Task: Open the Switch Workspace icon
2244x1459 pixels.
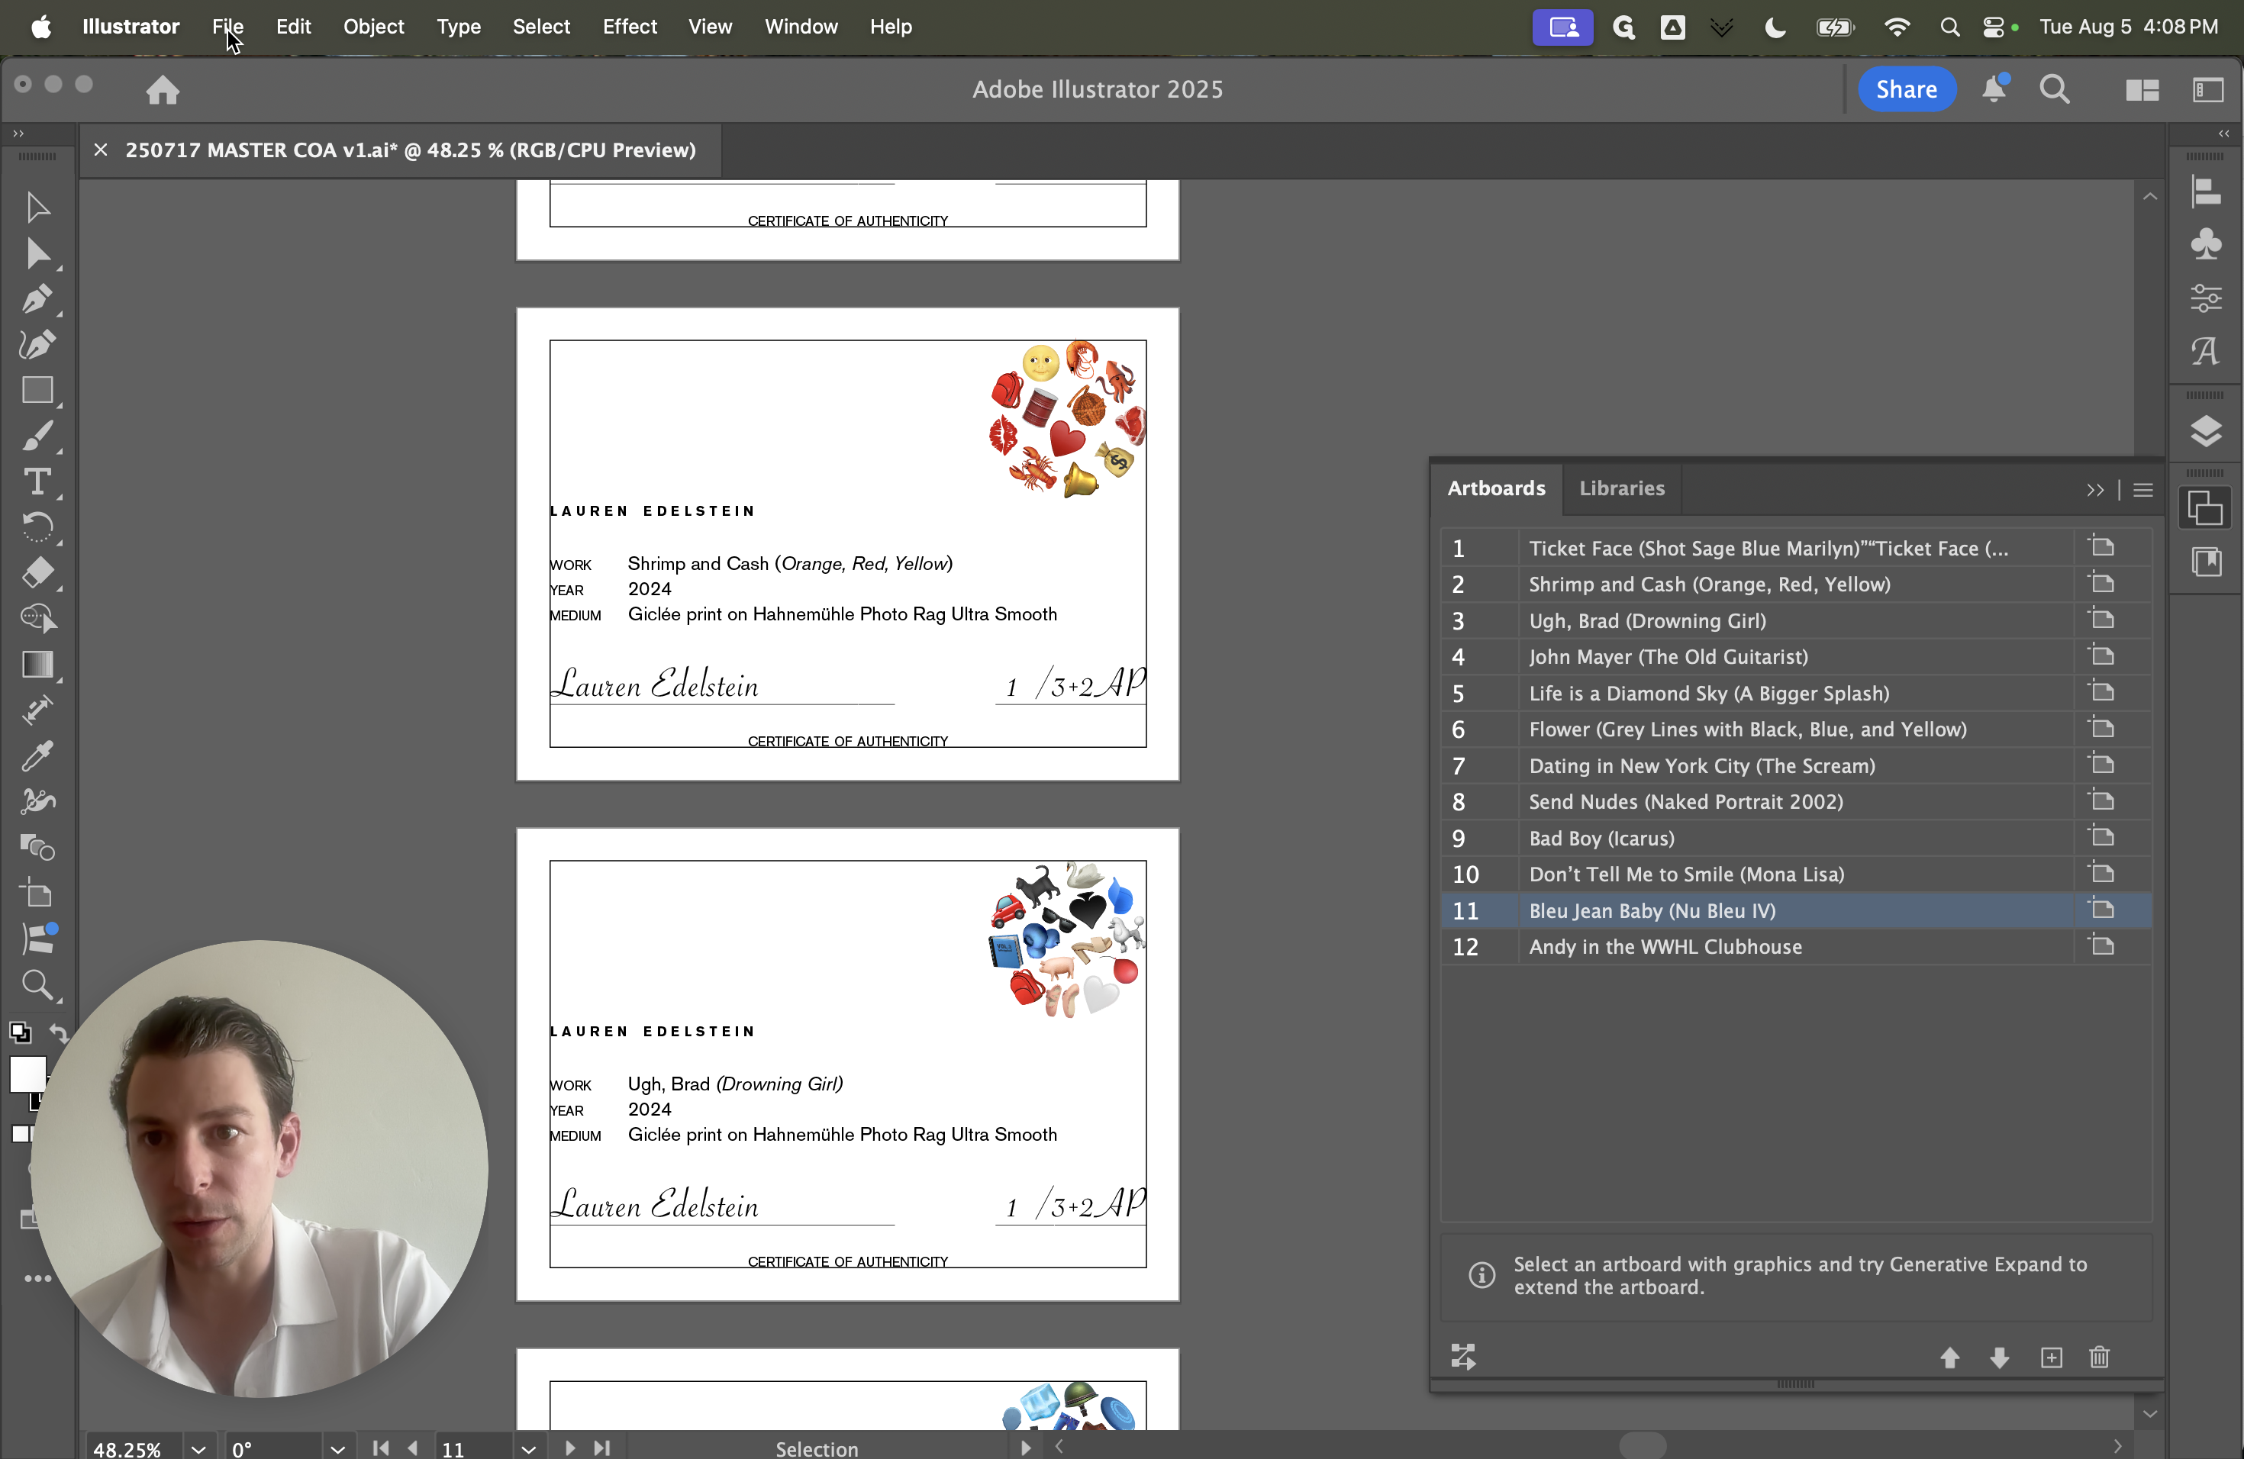Action: click(2208, 89)
